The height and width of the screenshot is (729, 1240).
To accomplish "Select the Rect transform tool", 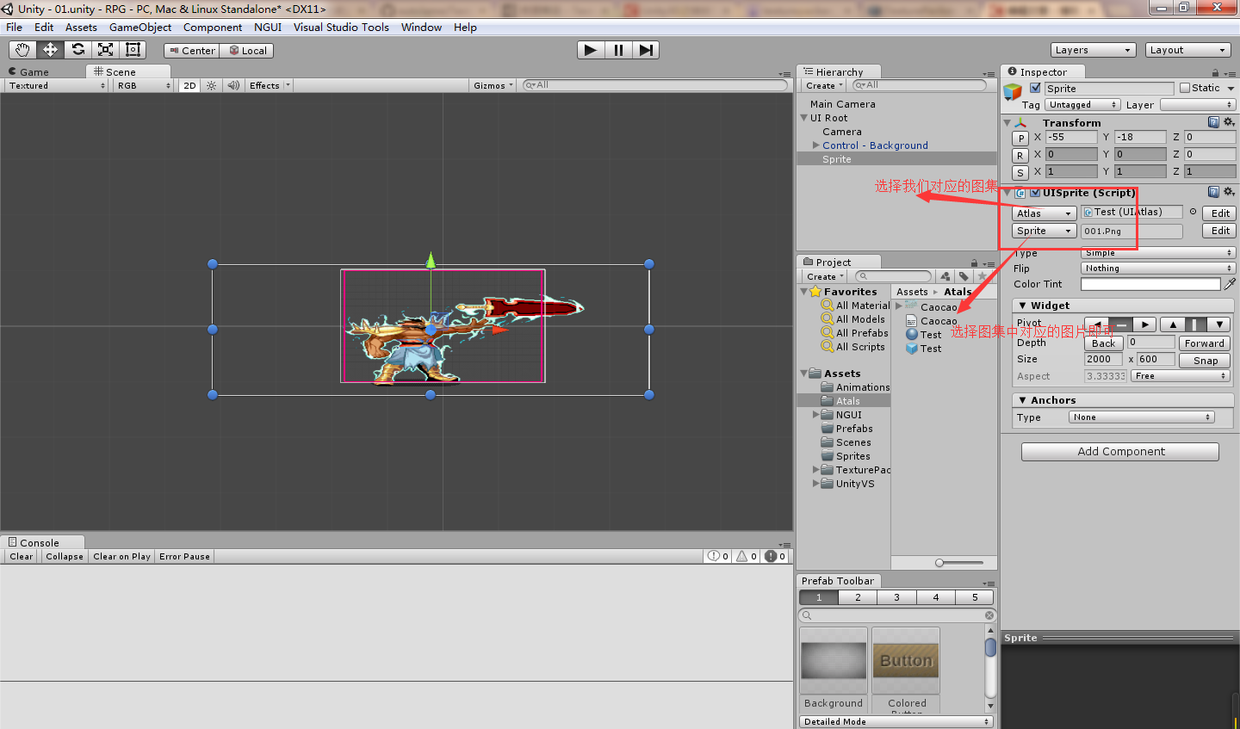I will tap(133, 49).
